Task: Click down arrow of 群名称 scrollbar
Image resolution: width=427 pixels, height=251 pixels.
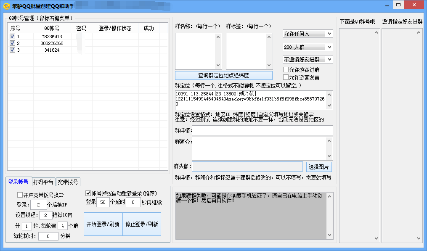Action: point(218,65)
